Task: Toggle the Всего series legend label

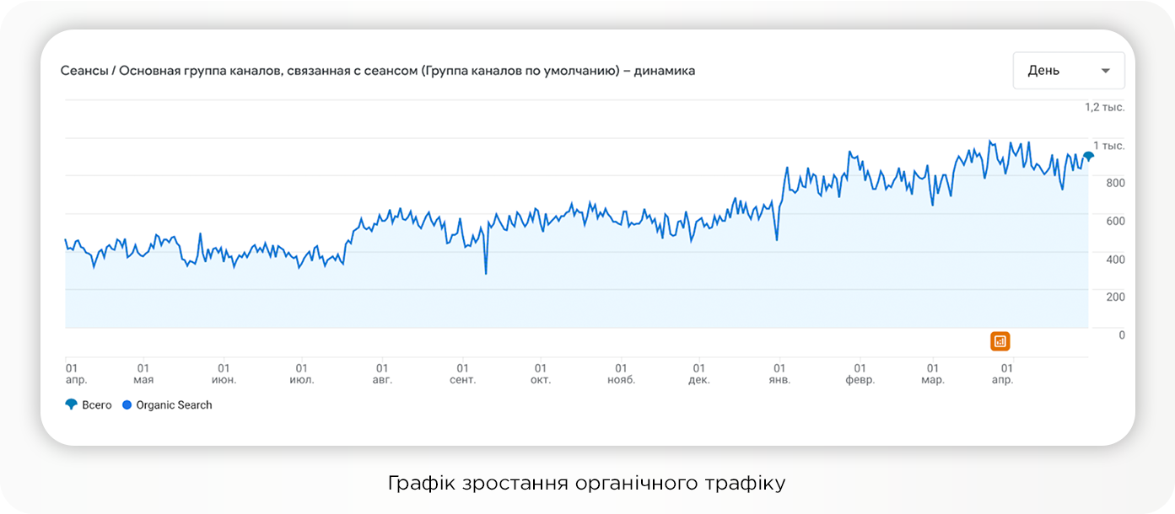Action: (96, 405)
